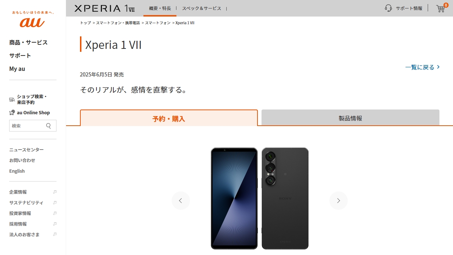453x255 pixels.
Task: Switch to the 製品情報 tab
Action: click(350, 118)
